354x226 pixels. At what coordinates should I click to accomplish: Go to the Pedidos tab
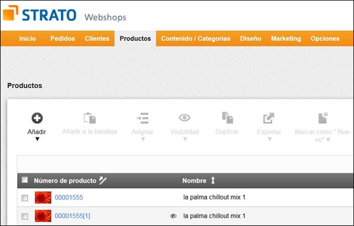tap(62, 39)
